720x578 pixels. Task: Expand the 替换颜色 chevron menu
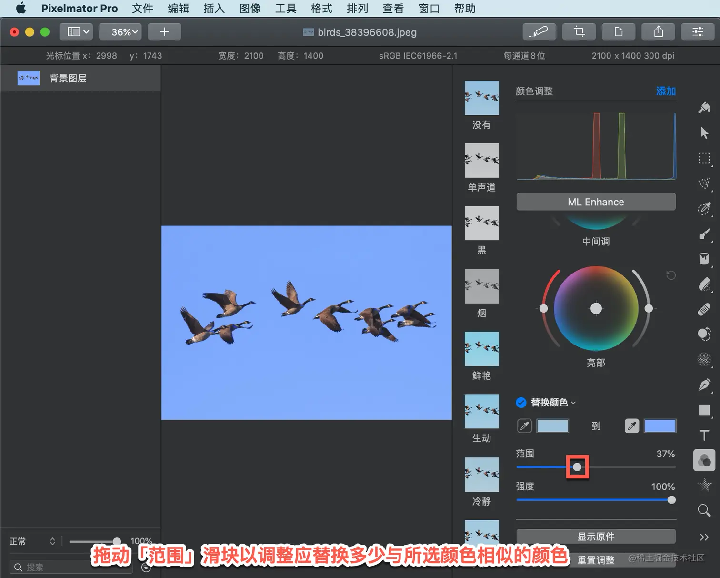(x=573, y=403)
